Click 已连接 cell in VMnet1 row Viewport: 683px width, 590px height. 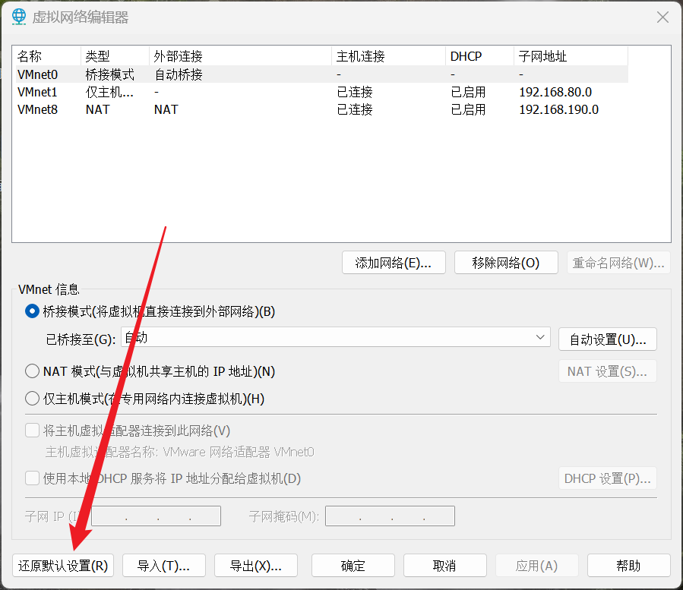click(x=355, y=92)
